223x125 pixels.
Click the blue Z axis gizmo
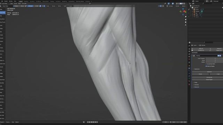183,9
